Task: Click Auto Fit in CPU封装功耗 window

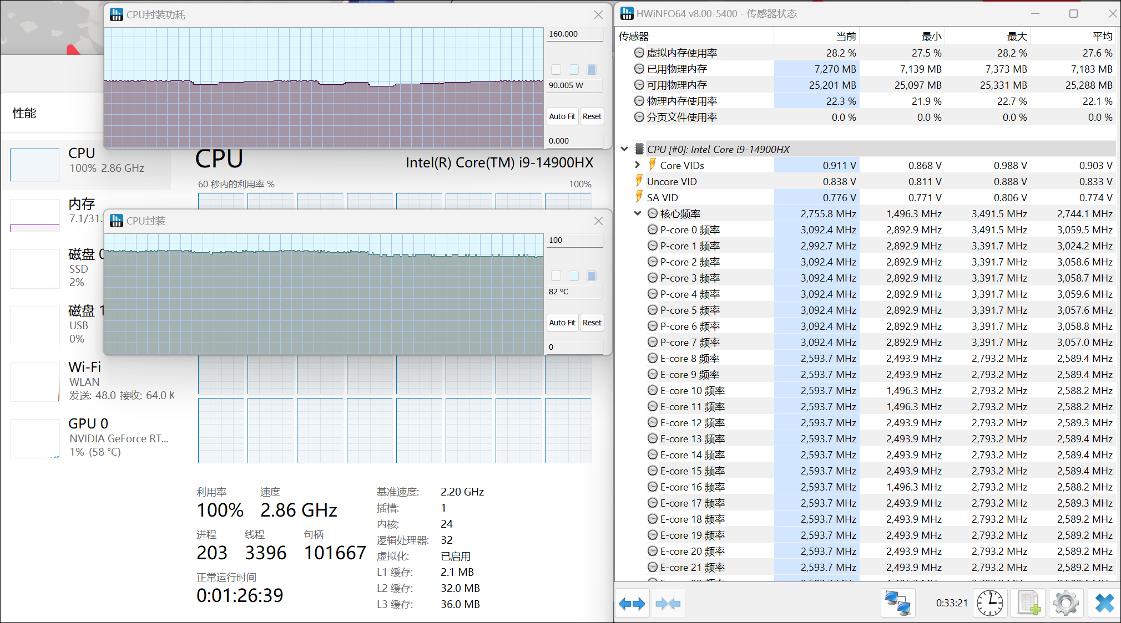Action: (x=562, y=116)
